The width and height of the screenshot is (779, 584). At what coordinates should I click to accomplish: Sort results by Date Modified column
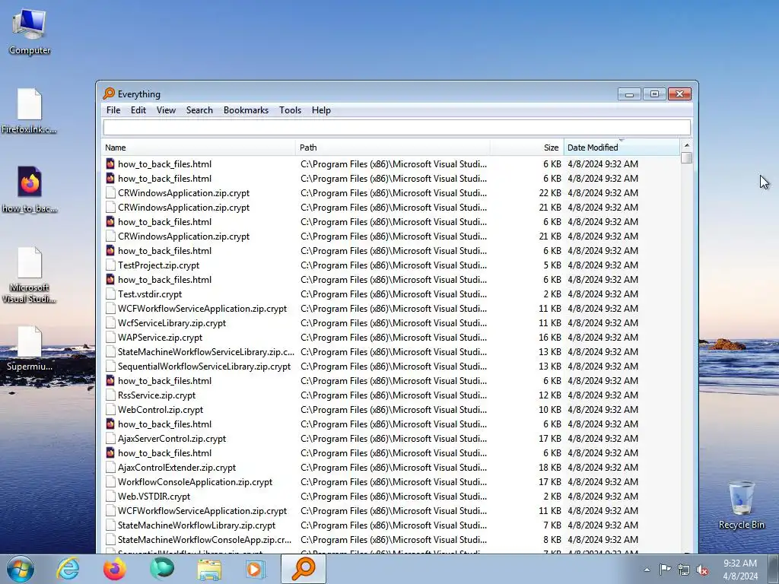622,148
